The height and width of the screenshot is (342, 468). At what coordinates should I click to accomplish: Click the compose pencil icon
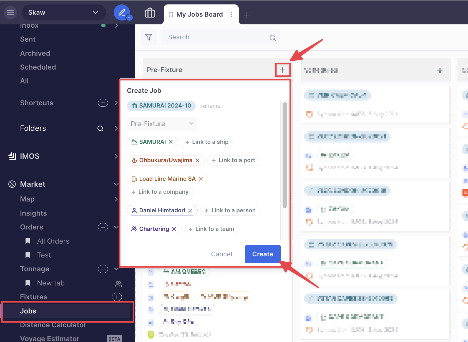tap(122, 12)
